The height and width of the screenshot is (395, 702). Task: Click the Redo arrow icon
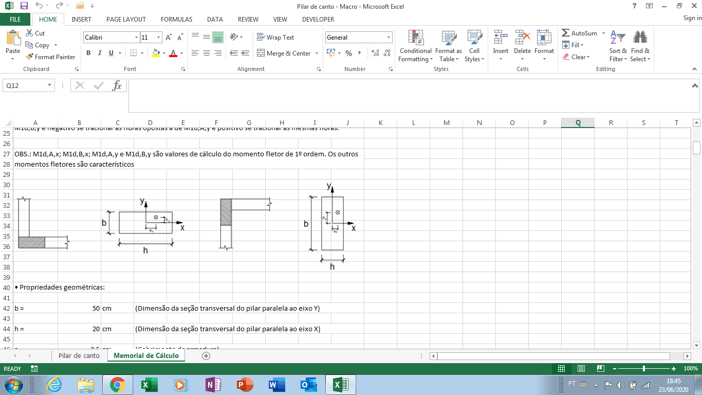pos(60,6)
